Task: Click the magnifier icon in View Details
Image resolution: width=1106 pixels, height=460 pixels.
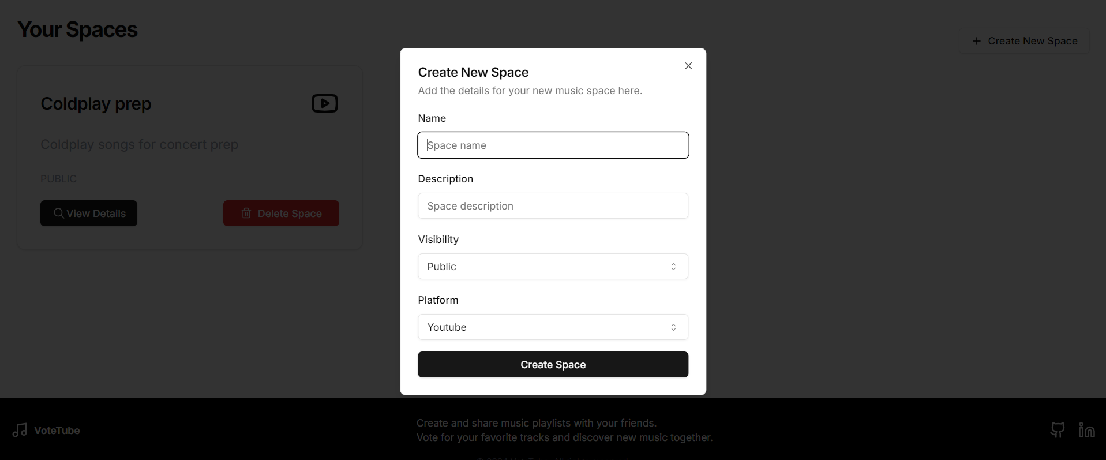Action: 59,213
